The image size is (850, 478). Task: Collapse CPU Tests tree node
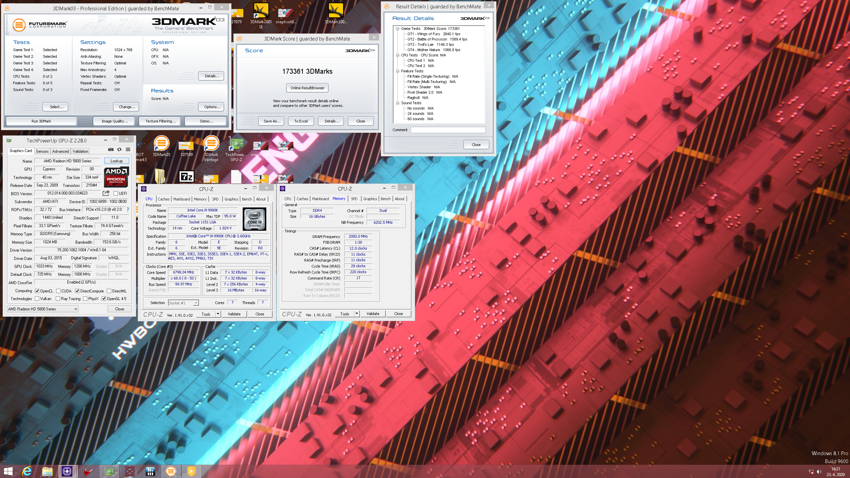point(397,55)
